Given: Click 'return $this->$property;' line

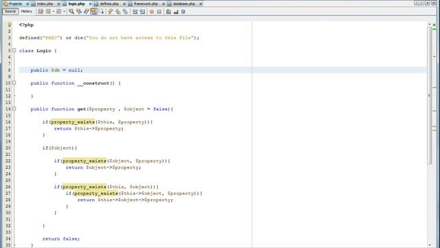Looking at the screenshot, I should pyautogui.click(x=89, y=129).
